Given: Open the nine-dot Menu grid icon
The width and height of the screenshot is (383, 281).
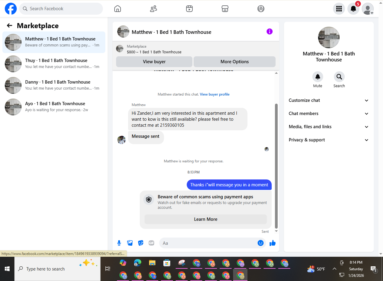Looking at the screenshot, I should [x=339, y=9].
